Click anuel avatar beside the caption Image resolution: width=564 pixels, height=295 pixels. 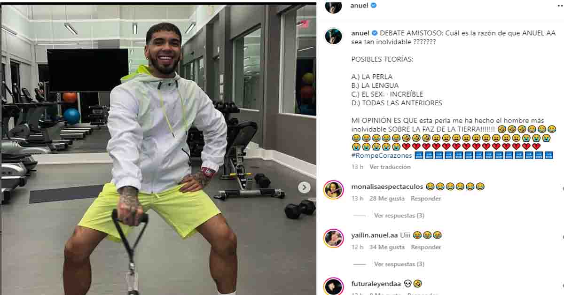click(x=333, y=36)
